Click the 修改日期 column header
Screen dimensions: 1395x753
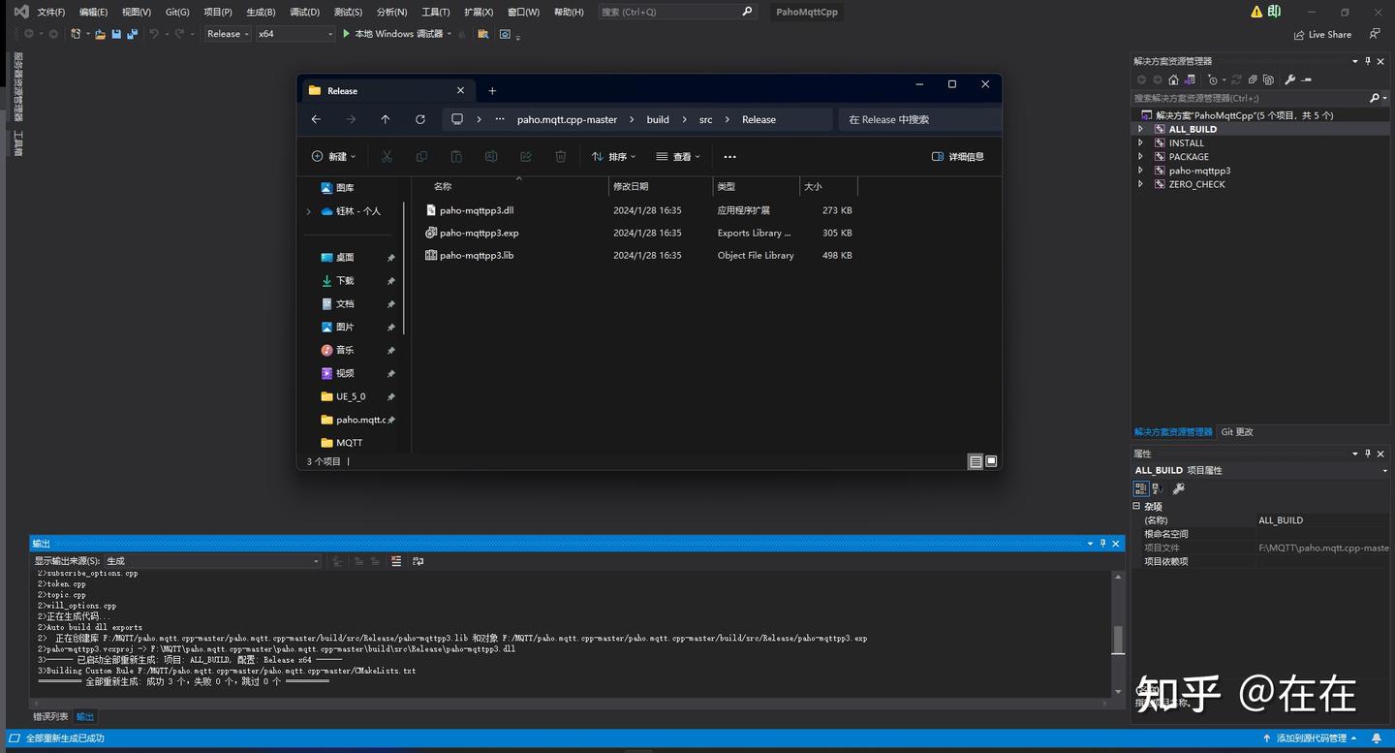pos(631,186)
